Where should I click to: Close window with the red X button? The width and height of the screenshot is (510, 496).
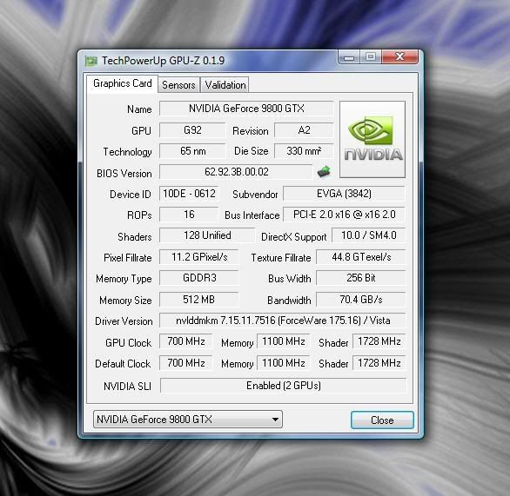pos(399,56)
